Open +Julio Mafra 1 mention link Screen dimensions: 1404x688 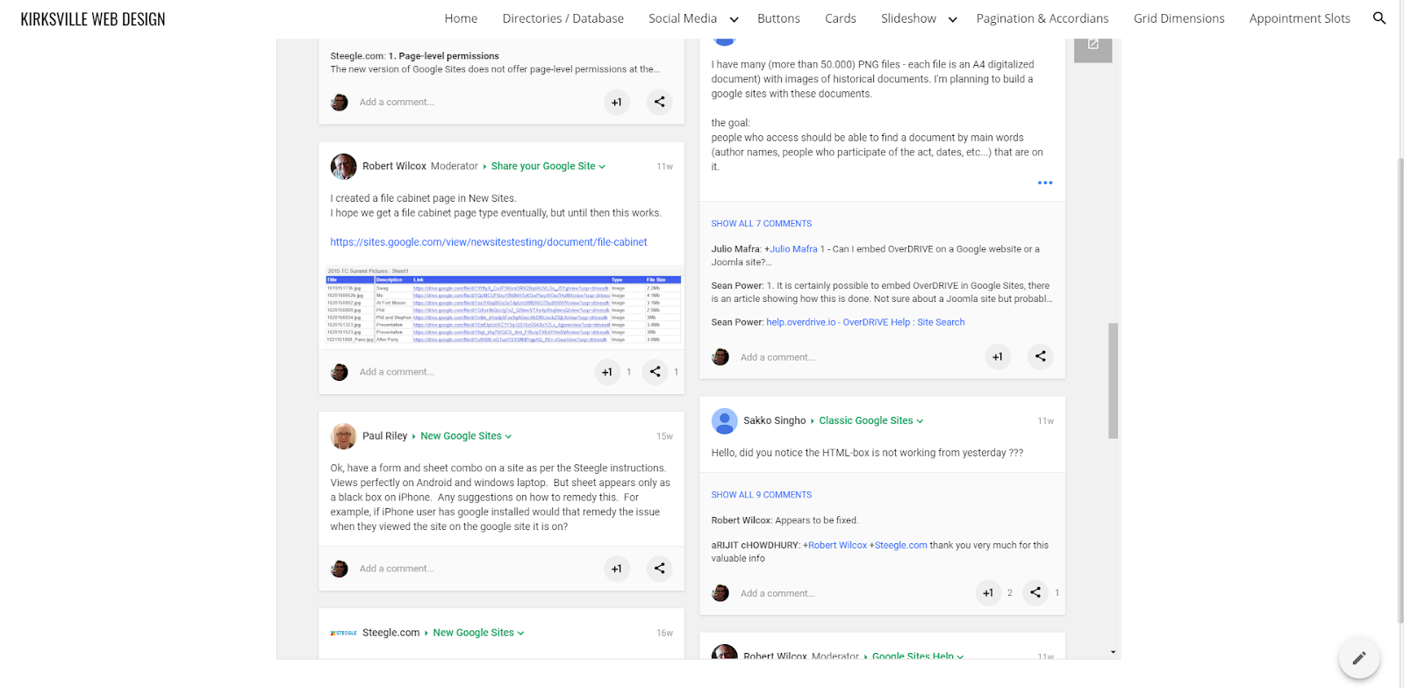tap(794, 249)
